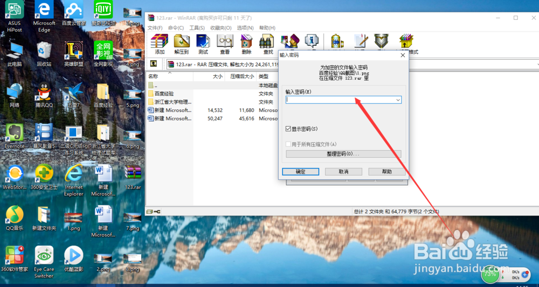Image resolution: width=539 pixels, height=287 pixels.
Task: Select the 百度经验 folder in archive list
Action: tap(164, 93)
